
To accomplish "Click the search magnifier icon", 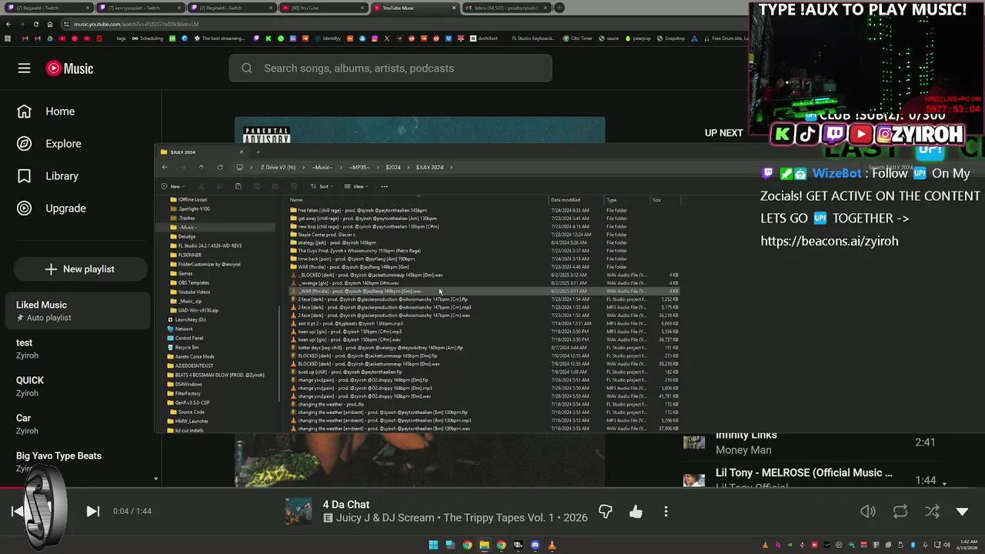I will [x=246, y=68].
